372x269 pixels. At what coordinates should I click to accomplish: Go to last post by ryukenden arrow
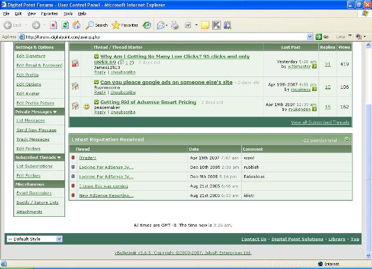tap(314, 109)
